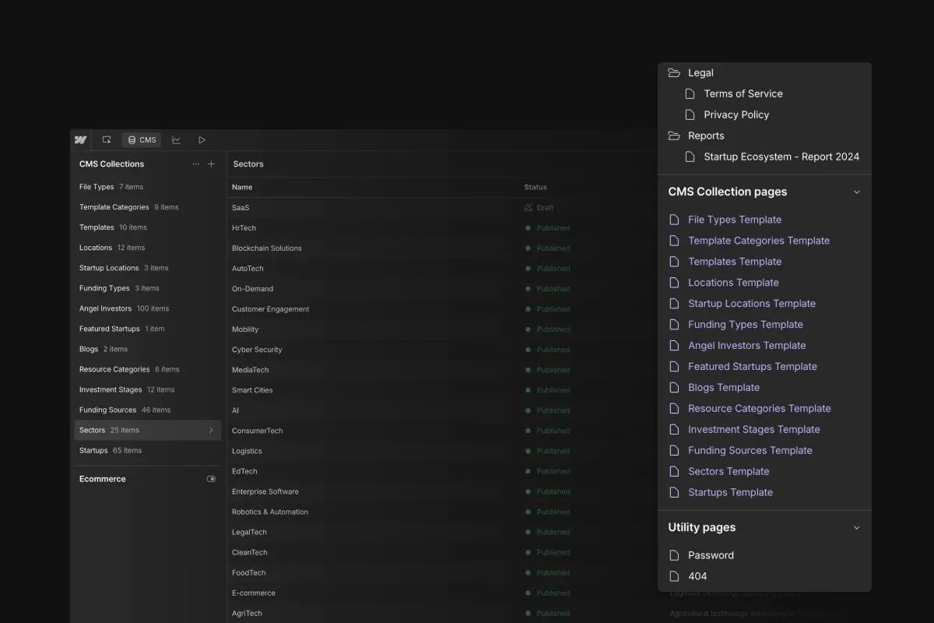
Task: Open the E-commerce sector row
Action: [442, 593]
